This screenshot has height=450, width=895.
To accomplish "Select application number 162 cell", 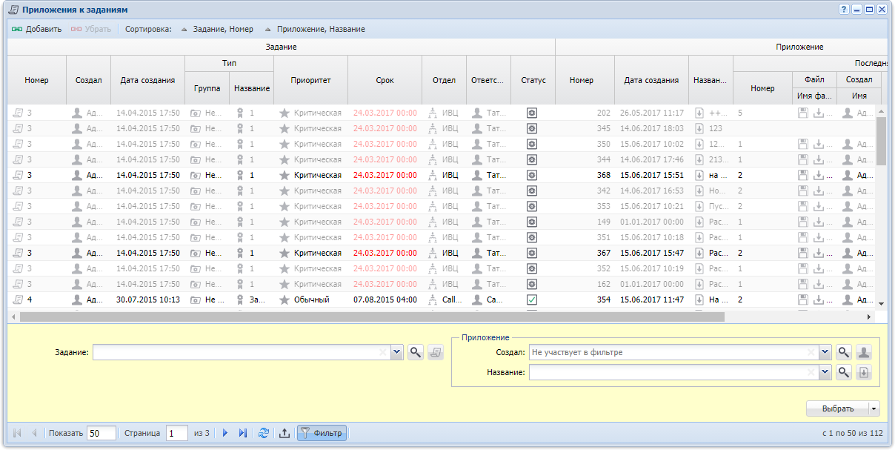I will (585, 284).
